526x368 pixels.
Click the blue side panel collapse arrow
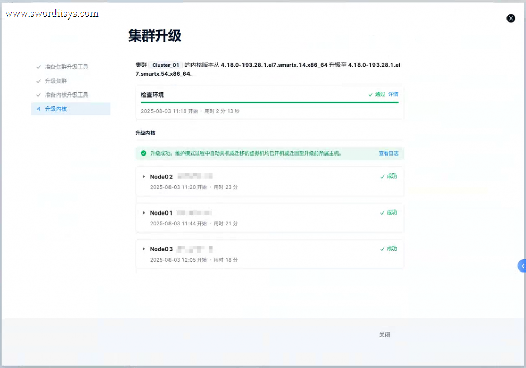(x=522, y=266)
